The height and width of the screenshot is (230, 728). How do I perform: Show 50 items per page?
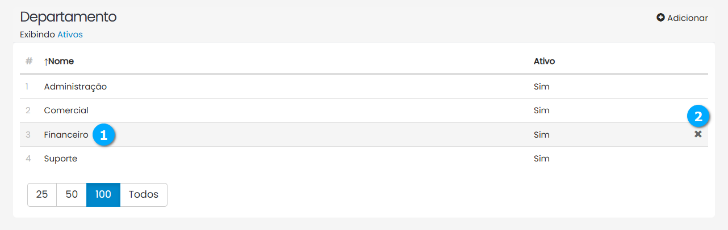tap(72, 194)
